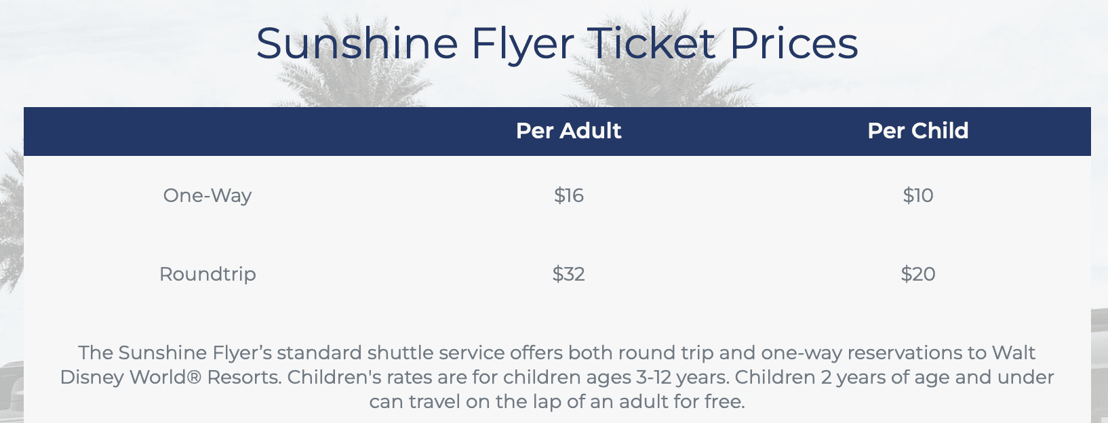Screen dimensions: 1108x423
Task: Click the $10 child one-way price
Action: [917, 196]
